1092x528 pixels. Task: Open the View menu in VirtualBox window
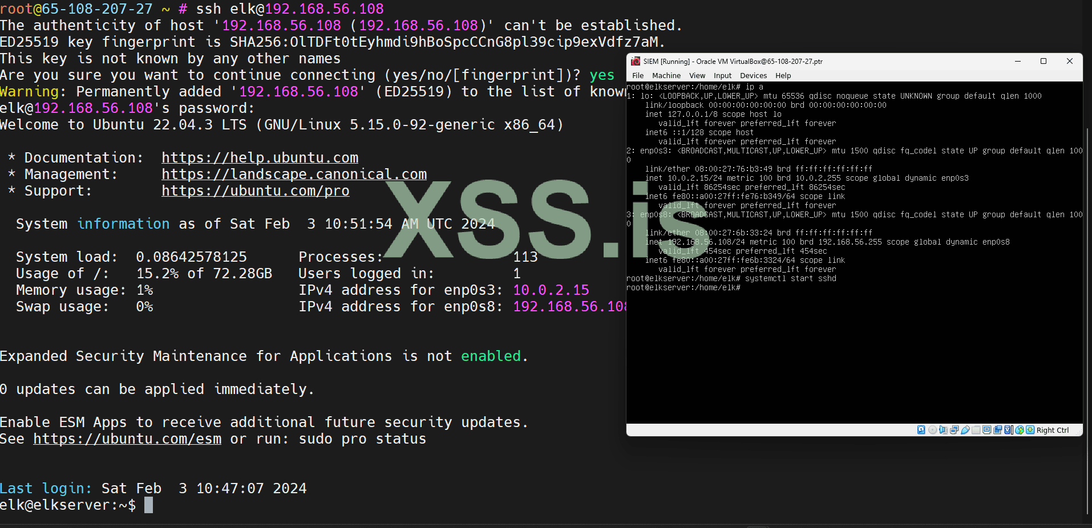click(697, 75)
